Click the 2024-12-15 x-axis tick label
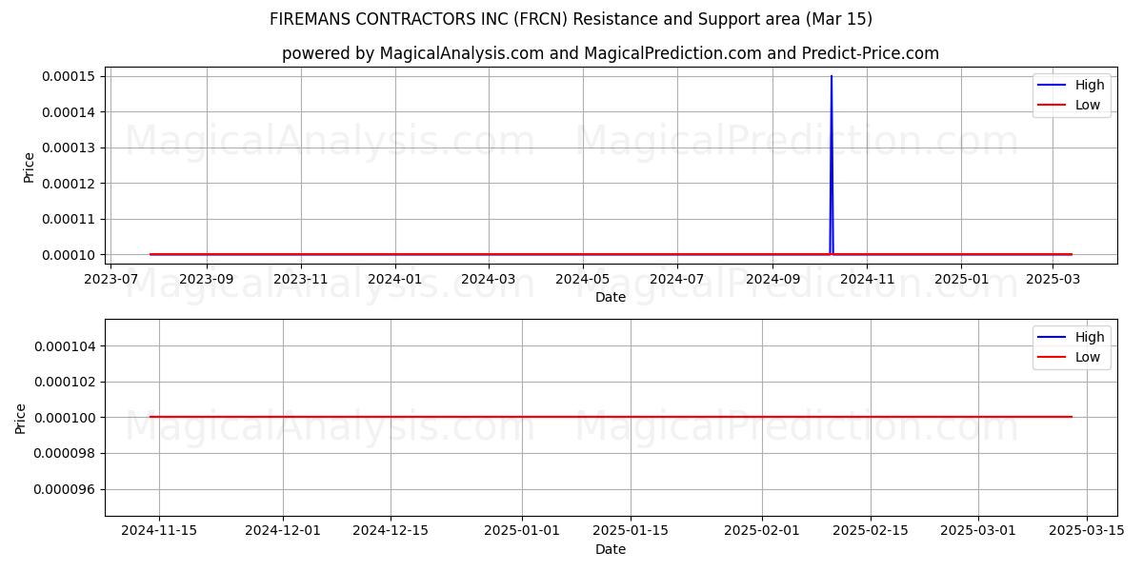Image resolution: width=1143 pixels, height=571 pixels. coord(391,531)
